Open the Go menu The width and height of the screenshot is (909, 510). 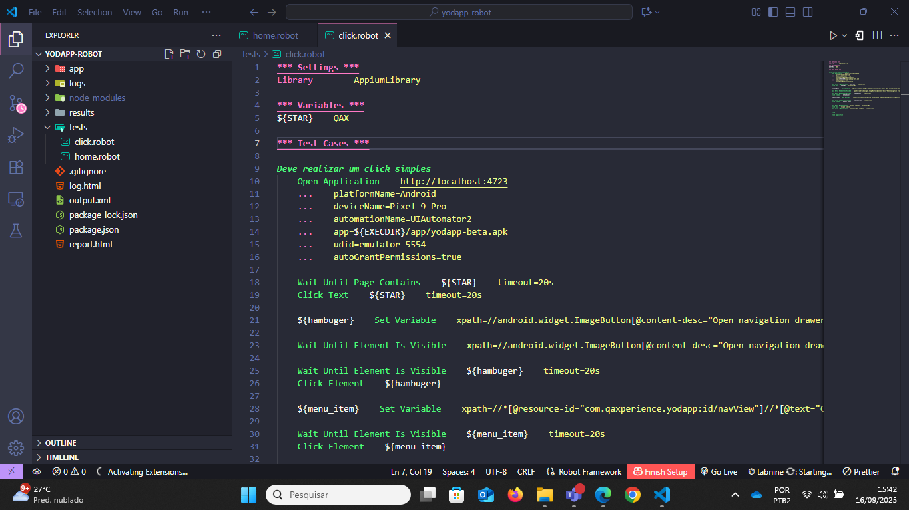[157, 12]
